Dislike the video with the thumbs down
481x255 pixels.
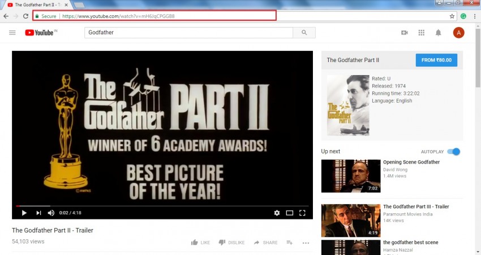(x=231, y=243)
